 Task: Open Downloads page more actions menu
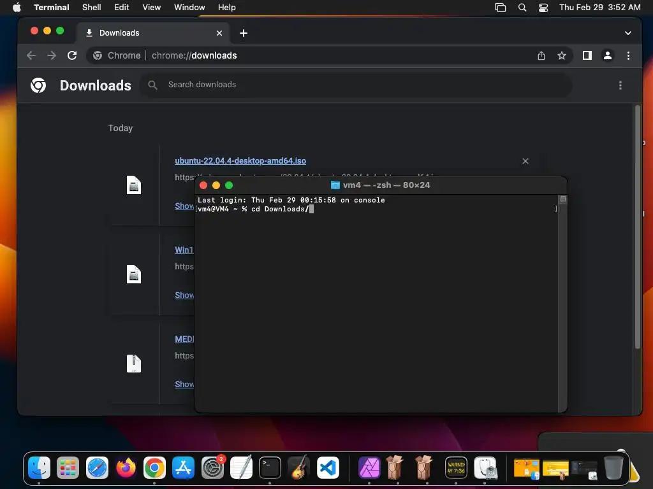(x=620, y=85)
